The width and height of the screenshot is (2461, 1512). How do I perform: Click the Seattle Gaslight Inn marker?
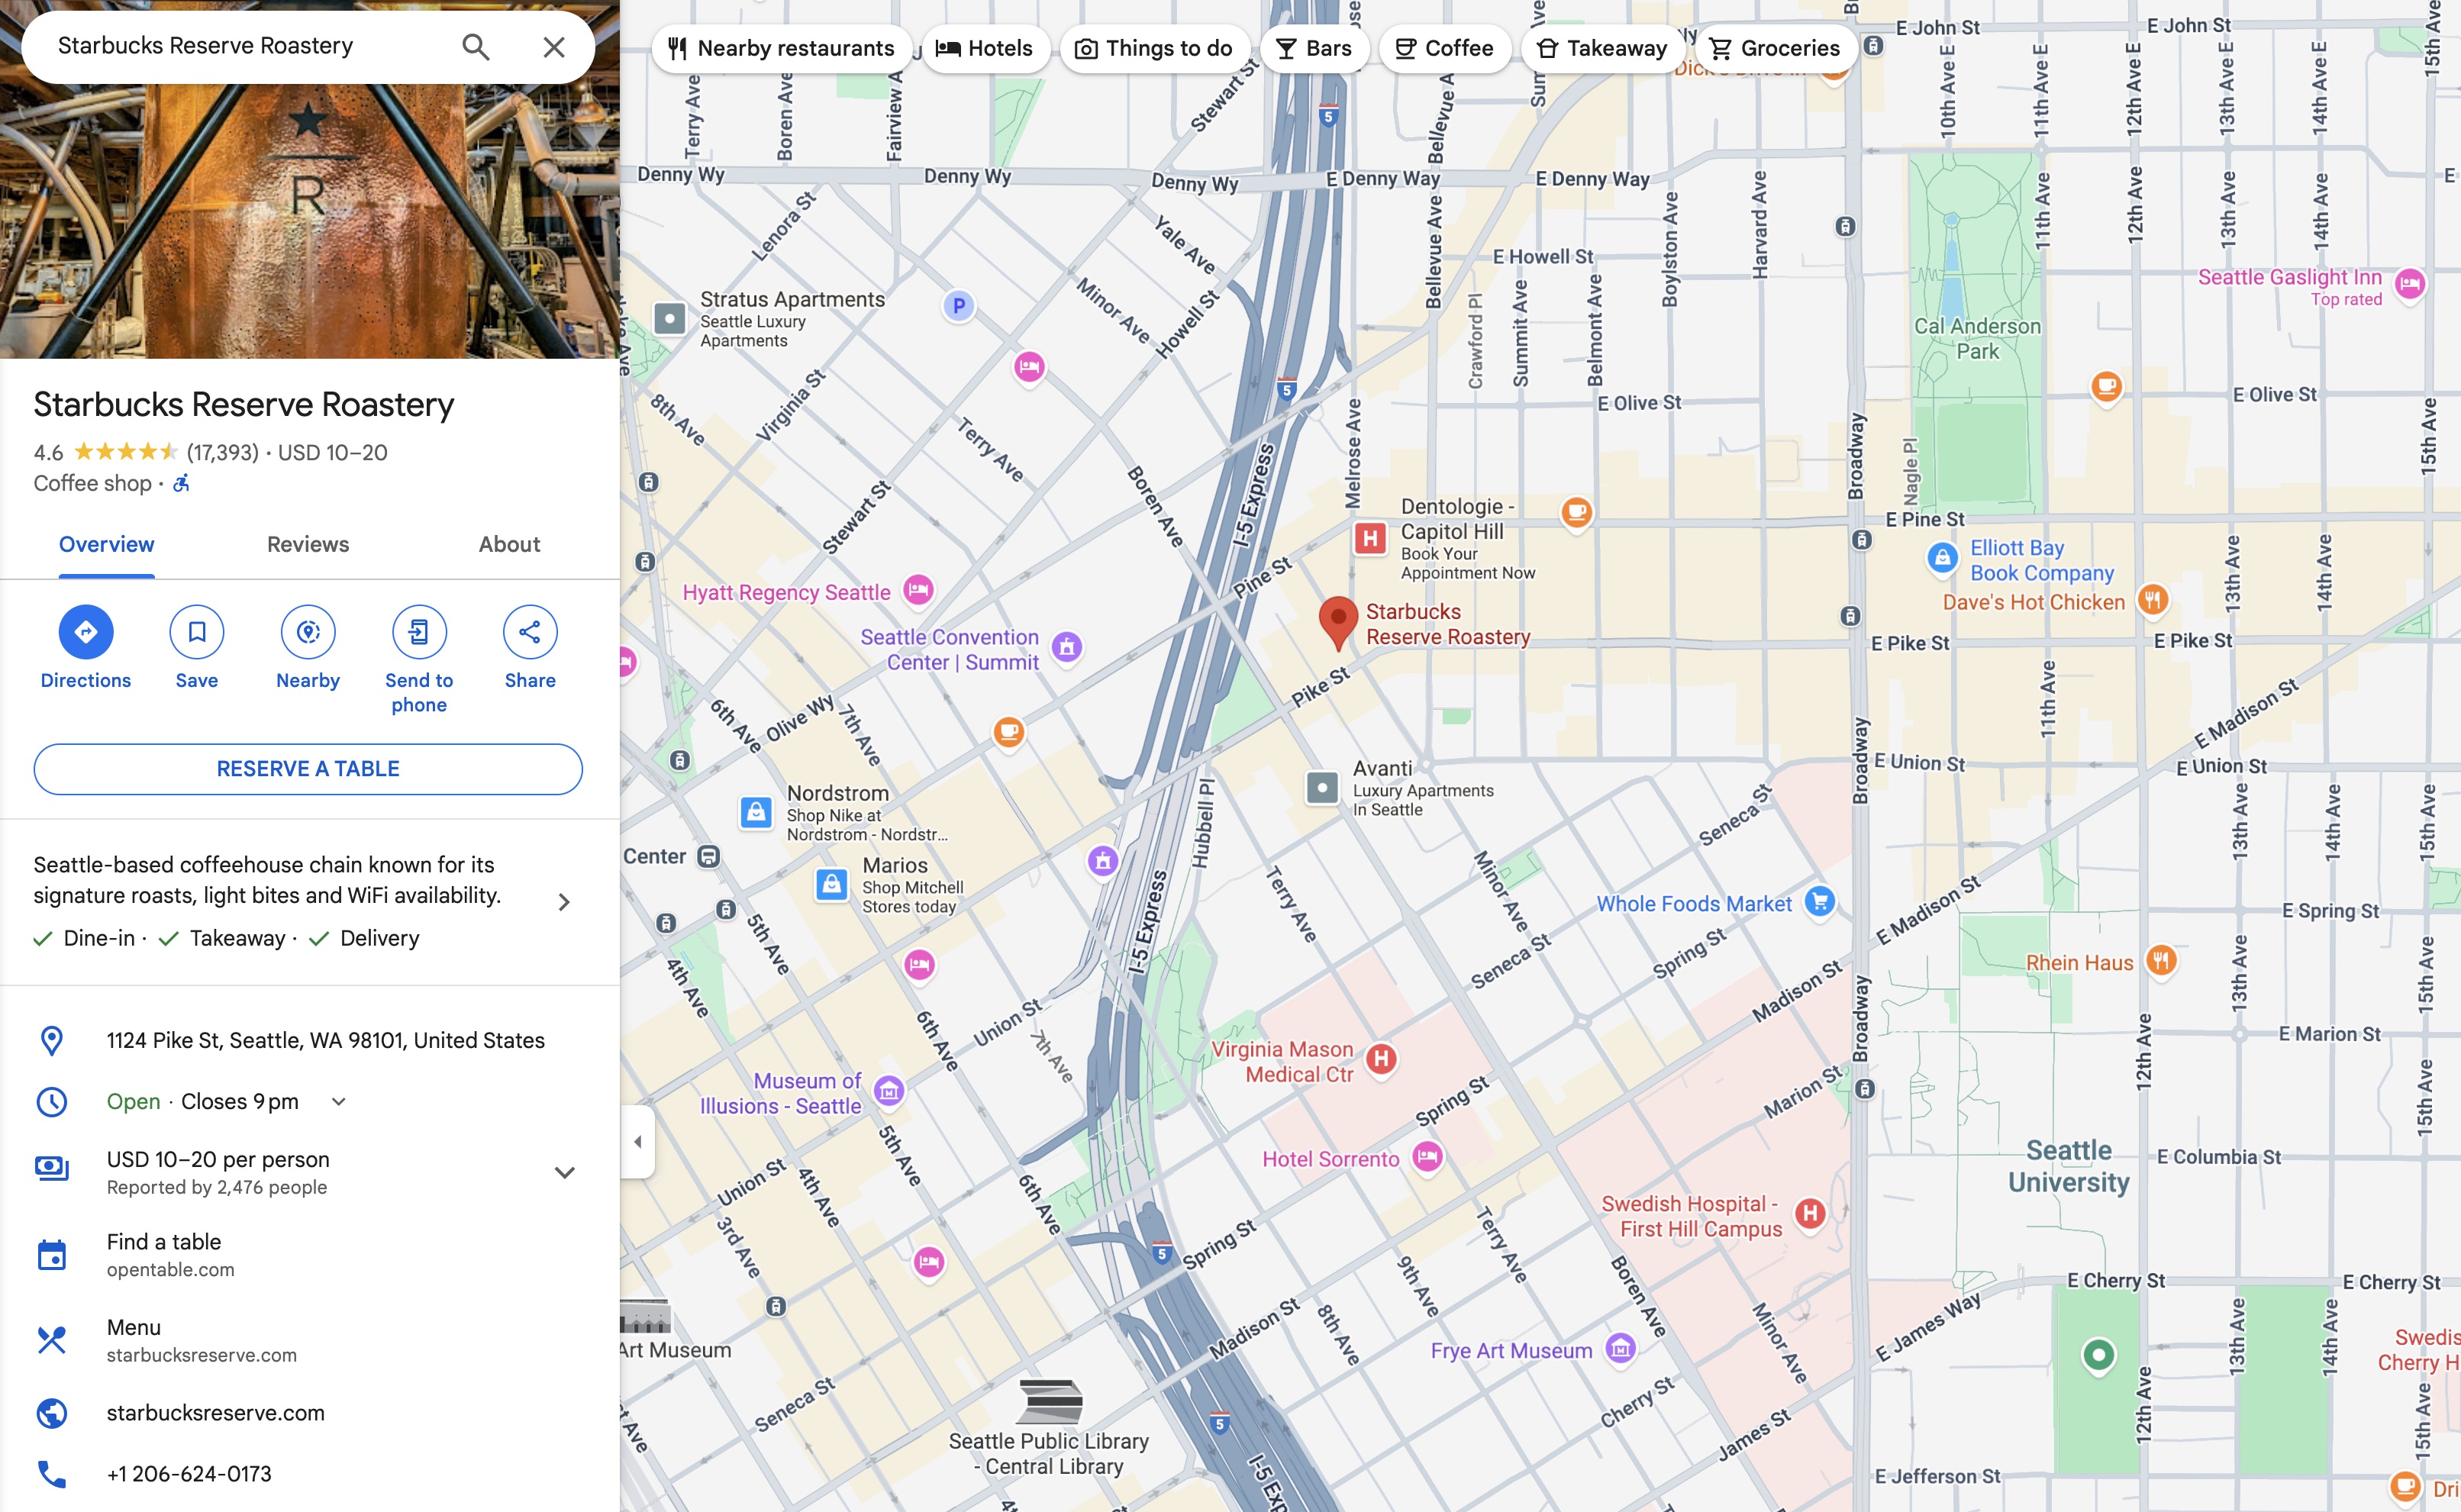coord(2411,284)
